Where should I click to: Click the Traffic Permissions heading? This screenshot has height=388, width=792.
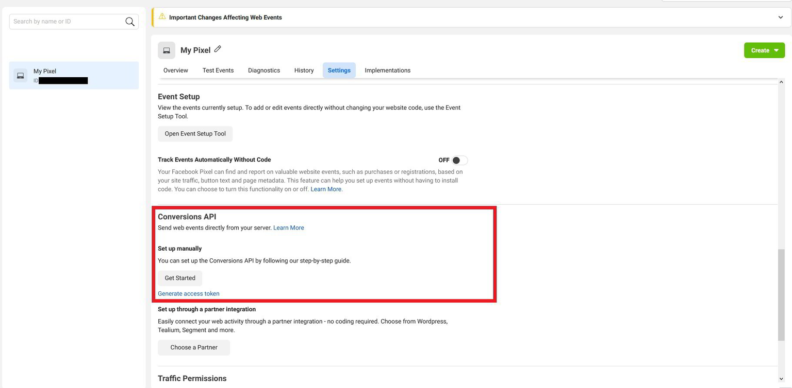192,378
